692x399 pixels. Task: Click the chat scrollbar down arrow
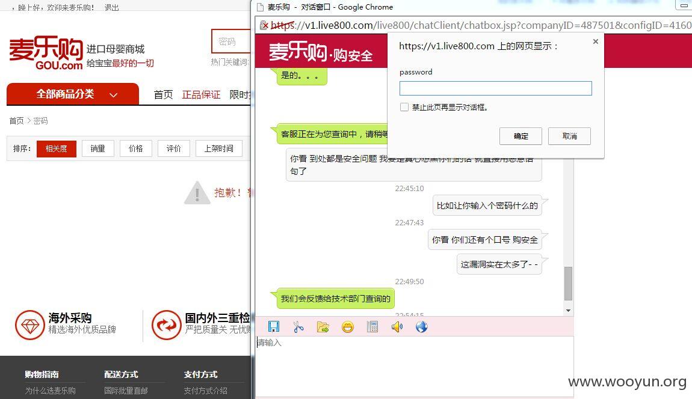point(569,311)
